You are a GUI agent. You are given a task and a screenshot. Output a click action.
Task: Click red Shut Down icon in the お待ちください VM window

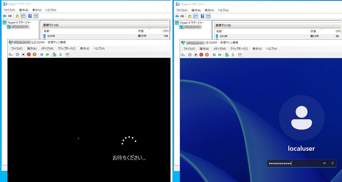(x=29, y=55)
